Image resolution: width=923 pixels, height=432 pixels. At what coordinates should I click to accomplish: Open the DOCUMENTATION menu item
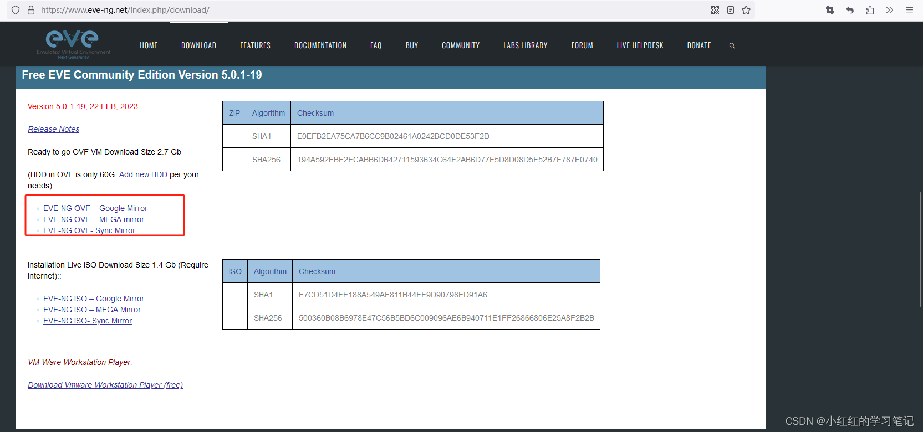pos(320,45)
